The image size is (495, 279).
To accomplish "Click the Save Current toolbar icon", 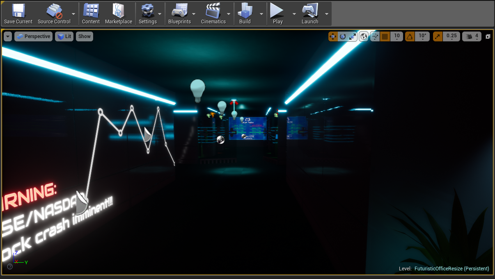I will pos(18,14).
